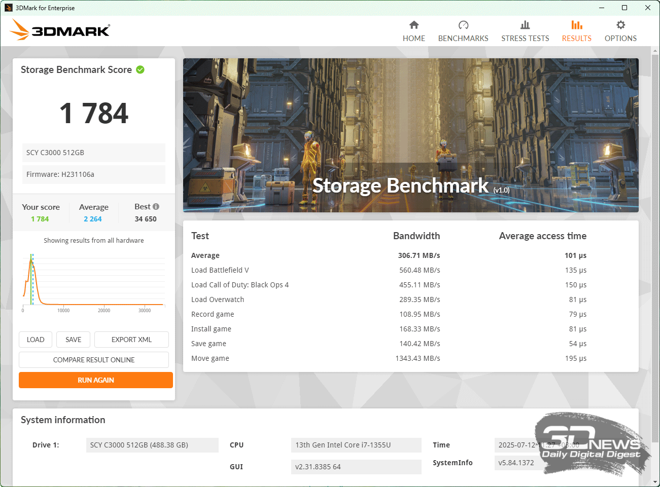Click the Load Overwatch row label
660x487 pixels.
(x=218, y=299)
